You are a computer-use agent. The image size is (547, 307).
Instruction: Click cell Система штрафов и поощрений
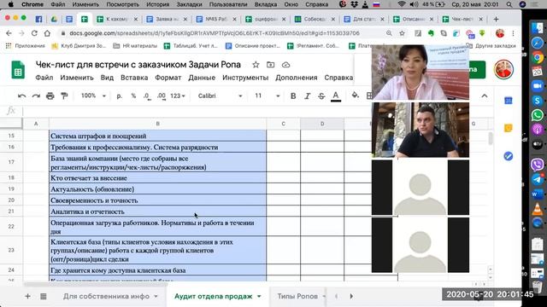pos(157,136)
